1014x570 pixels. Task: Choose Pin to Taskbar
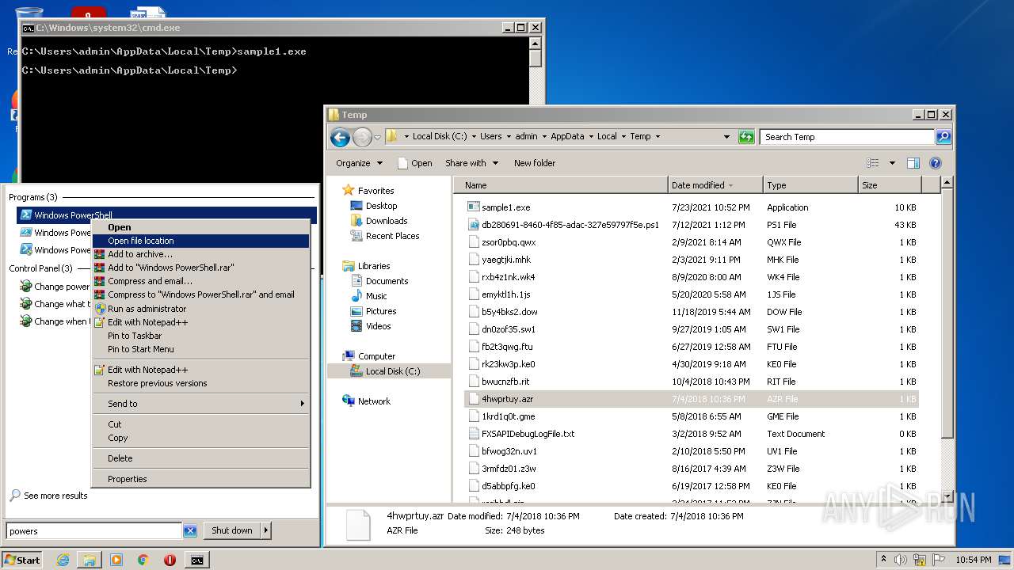[x=201, y=336]
